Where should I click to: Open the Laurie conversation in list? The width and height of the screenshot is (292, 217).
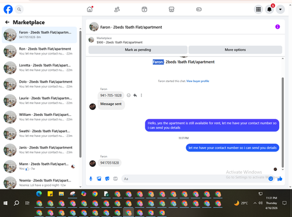[39, 101]
